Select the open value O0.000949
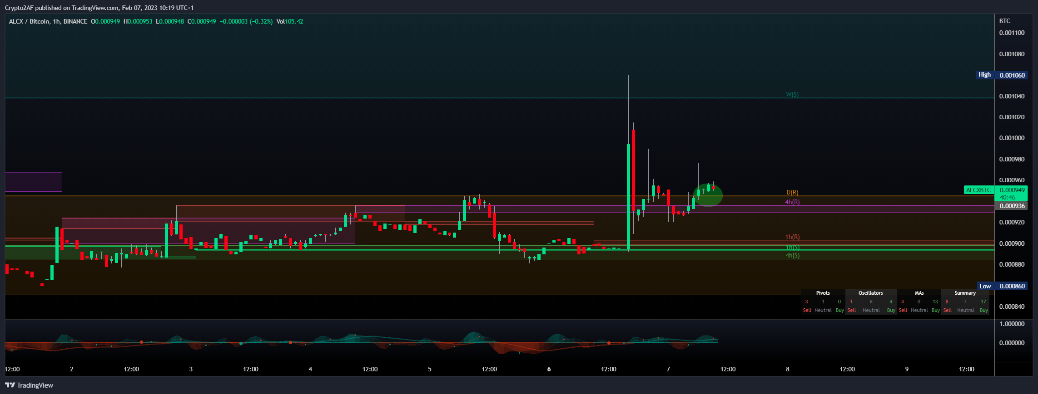Screen dimensions: 1038x394 (x=105, y=21)
